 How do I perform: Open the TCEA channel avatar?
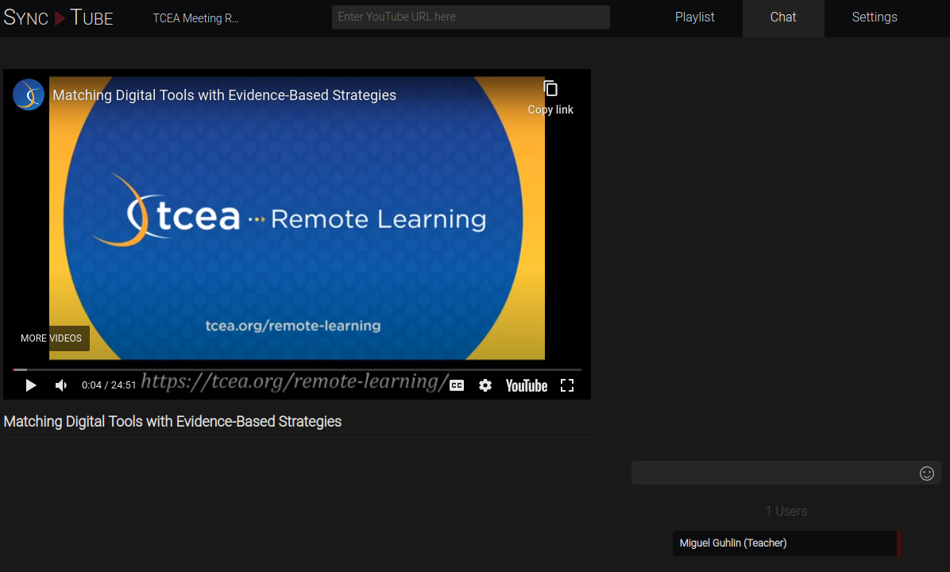click(x=29, y=95)
